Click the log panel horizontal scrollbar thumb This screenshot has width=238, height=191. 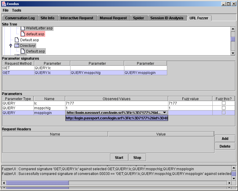[37, 183]
